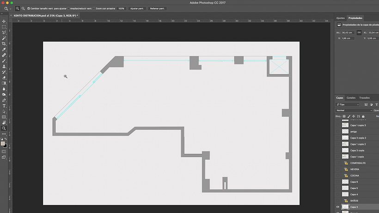Switch to the Propiedades tab
The height and width of the screenshot is (213, 379).
point(355,18)
